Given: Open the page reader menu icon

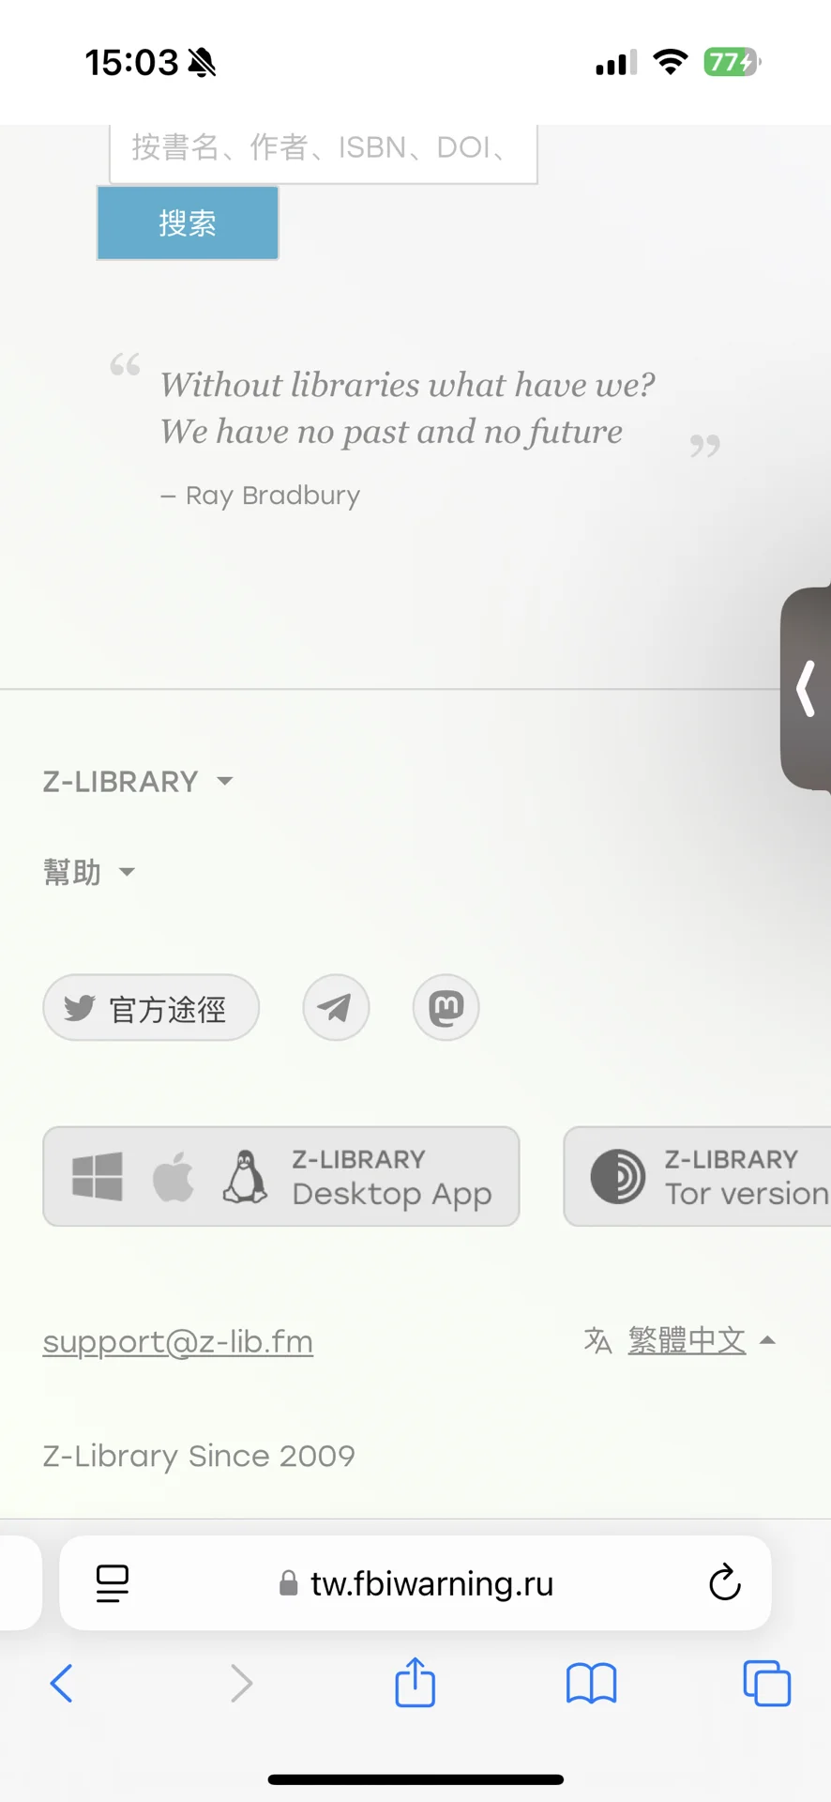Looking at the screenshot, I should coord(113,1583).
